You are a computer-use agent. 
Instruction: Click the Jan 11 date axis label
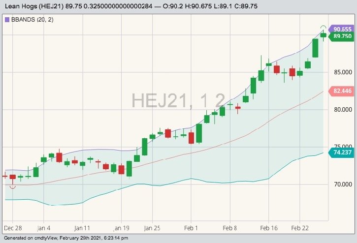pyautogui.click(x=82, y=228)
